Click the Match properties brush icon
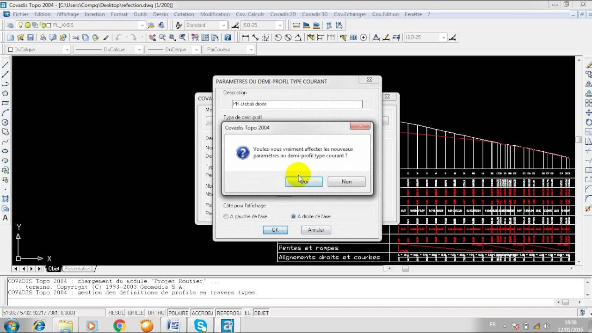This screenshot has height=333, width=592. point(106,37)
